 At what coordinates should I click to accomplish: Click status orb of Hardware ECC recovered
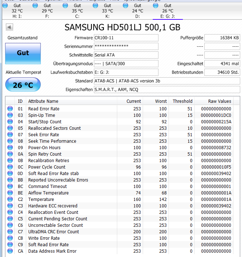pos(10,206)
